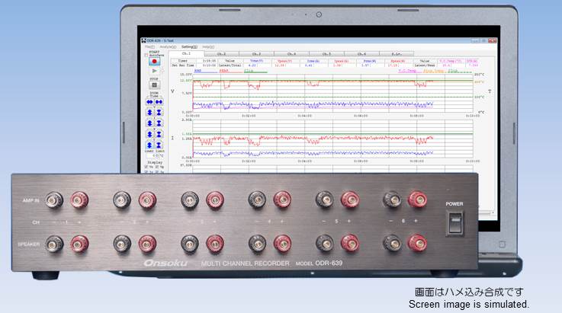Click the Ipeak(A) column header
This screenshot has width=562, height=313.
pyautogui.click(x=341, y=61)
